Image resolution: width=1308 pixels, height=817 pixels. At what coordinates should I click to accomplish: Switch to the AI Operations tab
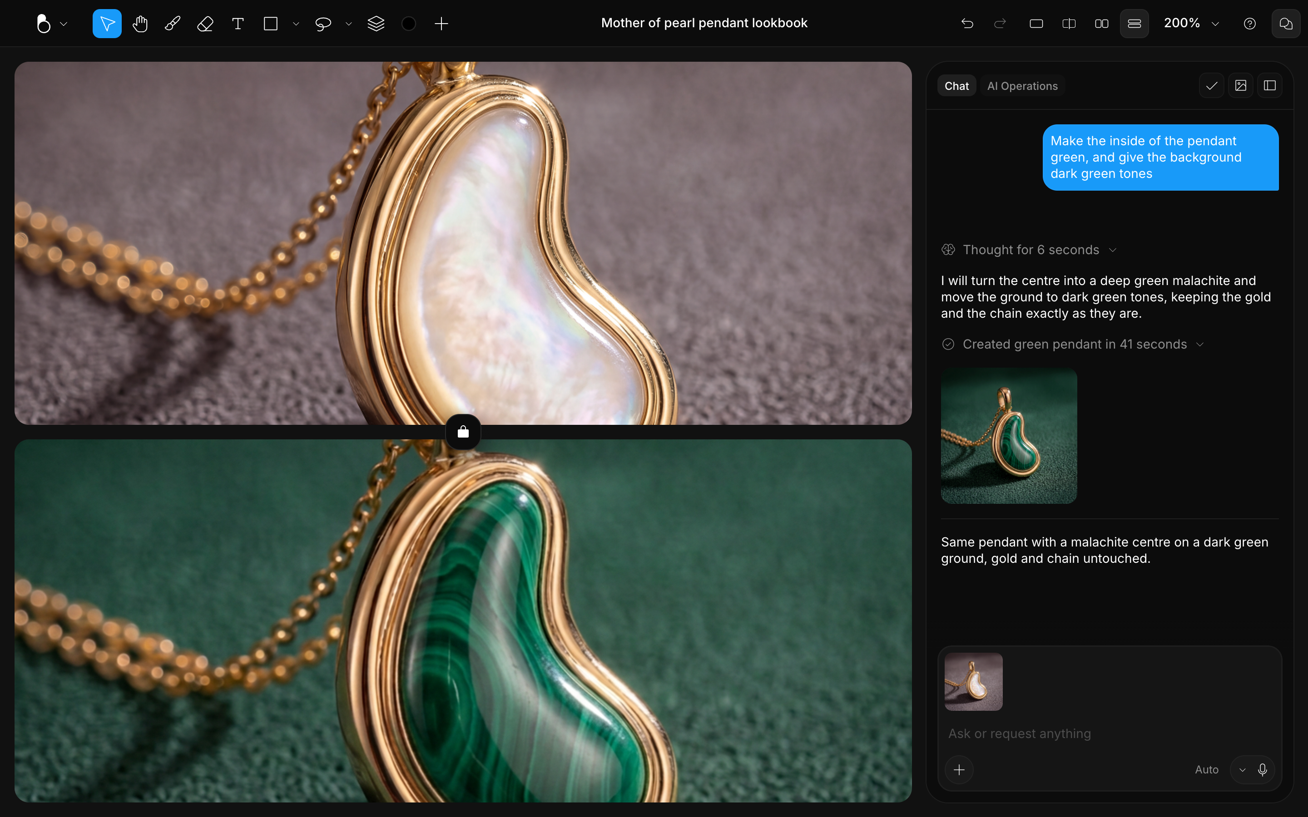[1022, 86]
